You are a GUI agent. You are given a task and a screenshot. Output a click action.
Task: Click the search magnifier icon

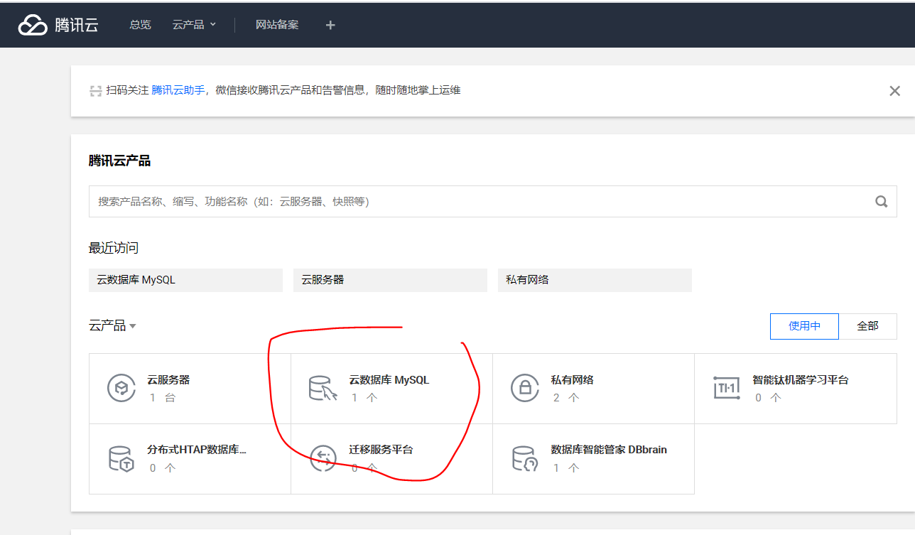click(x=882, y=202)
